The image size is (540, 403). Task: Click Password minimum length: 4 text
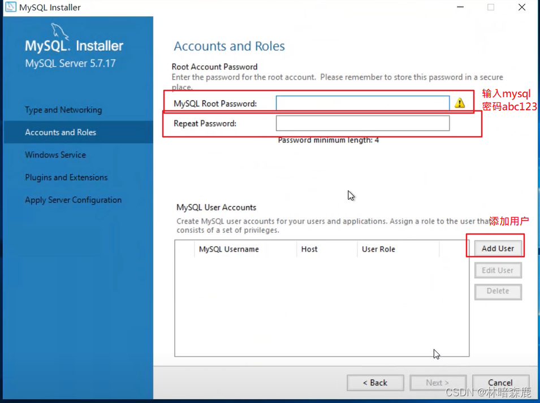(329, 140)
